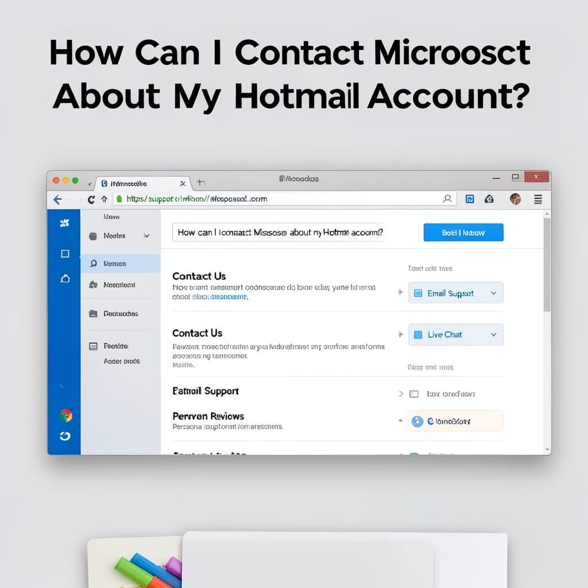Open the 'Live Chat' dropdown
The width and height of the screenshot is (588, 588).
(x=455, y=335)
